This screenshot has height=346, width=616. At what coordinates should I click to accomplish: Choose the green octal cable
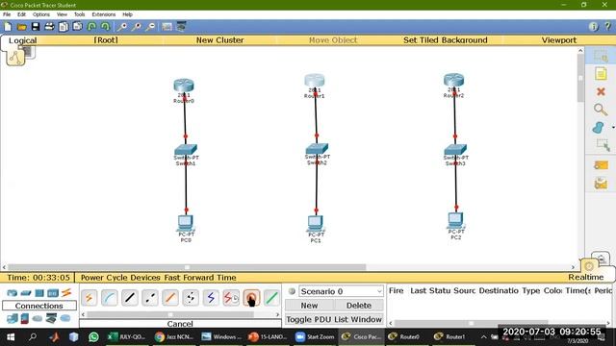click(271, 298)
